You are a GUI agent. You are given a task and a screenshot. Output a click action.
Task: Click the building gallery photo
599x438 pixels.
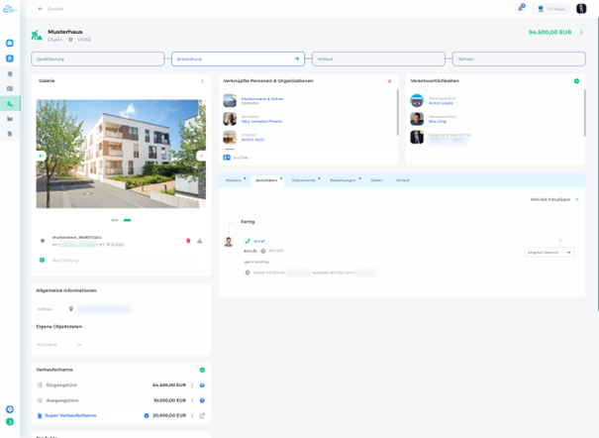coord(121,154)
